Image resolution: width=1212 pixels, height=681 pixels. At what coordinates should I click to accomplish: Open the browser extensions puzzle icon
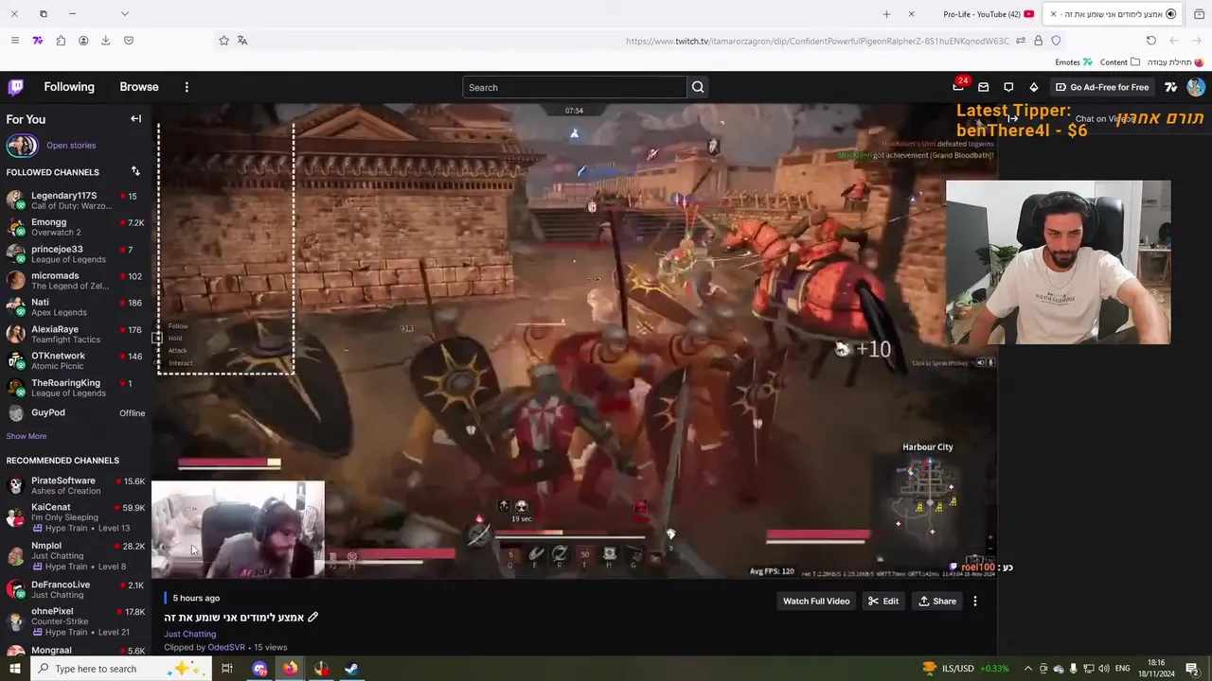[x=61, y=41]
